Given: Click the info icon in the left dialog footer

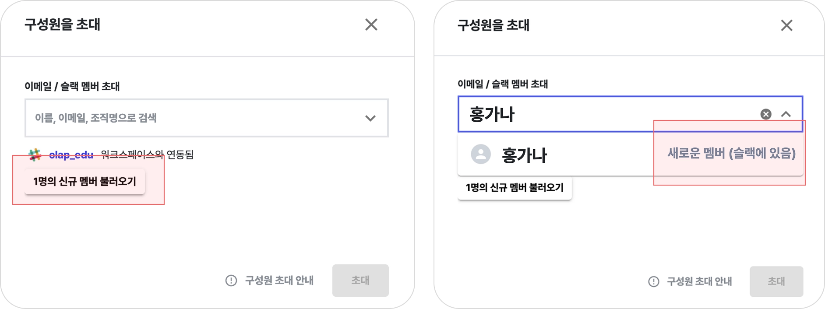Looking at the screenshot, I should pyautogui.click(x=231, y=281).
